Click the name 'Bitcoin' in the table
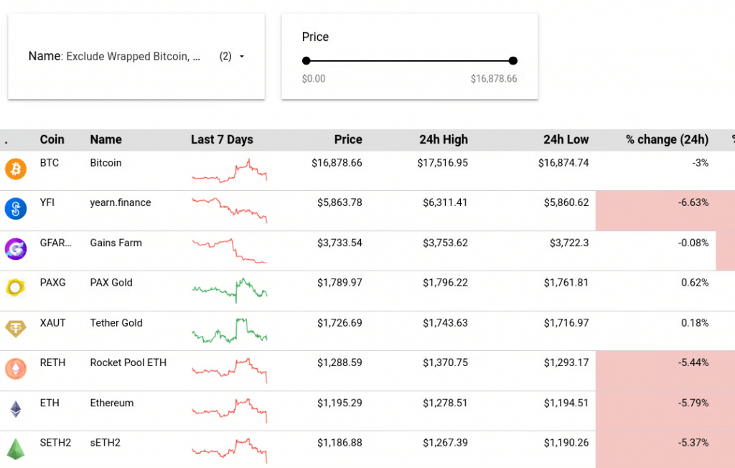735x468 pixels. pos(106,163)
